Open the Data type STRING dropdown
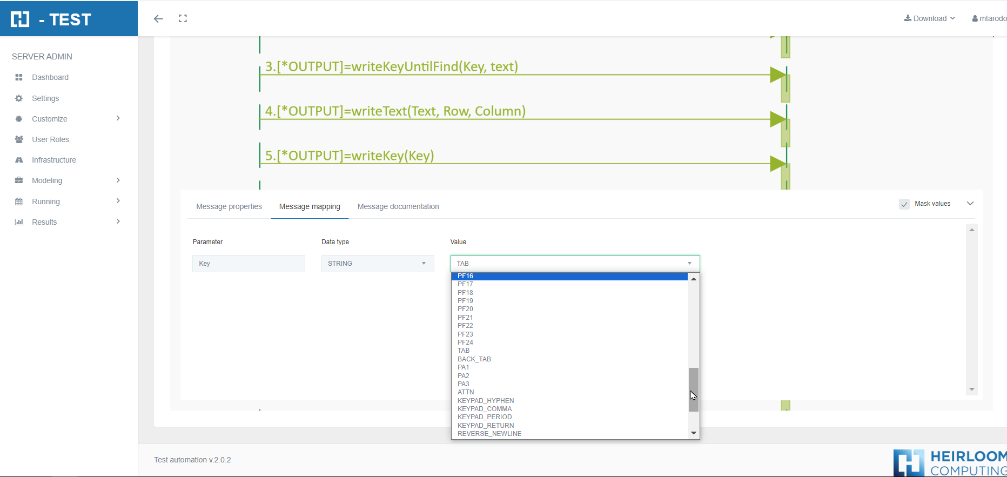Viewport: 1007px width, 477px height. [377, 264]
